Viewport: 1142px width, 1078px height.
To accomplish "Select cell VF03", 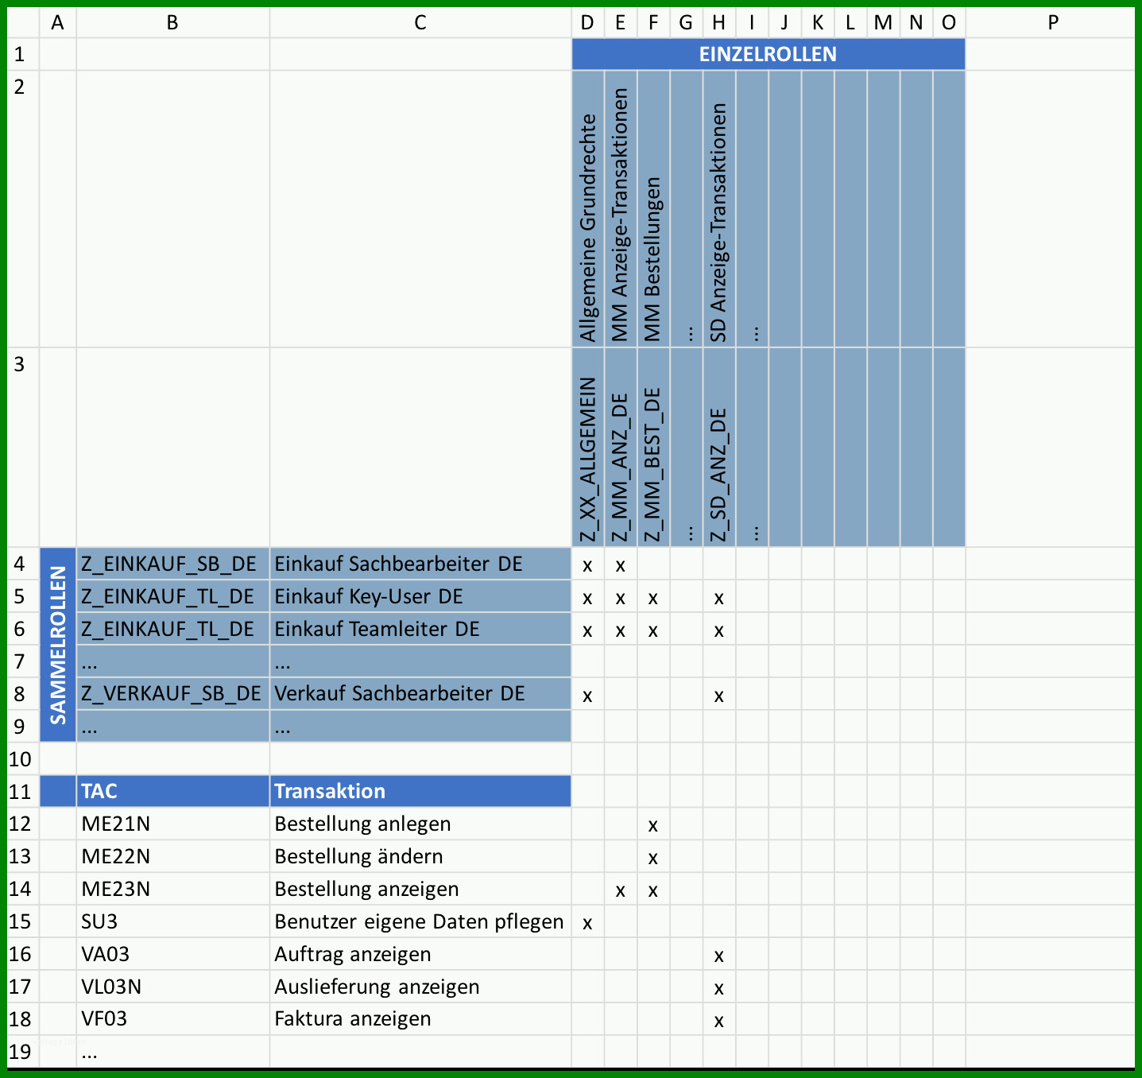I will click(x=172, y=1018).
